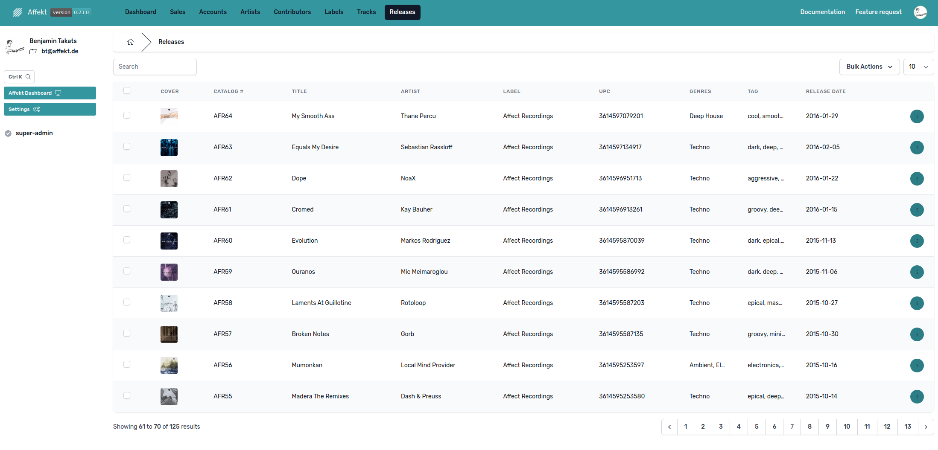Click the home breadcrumb icon

point(131,41)
